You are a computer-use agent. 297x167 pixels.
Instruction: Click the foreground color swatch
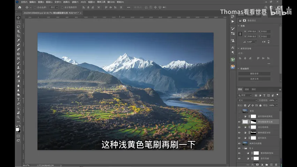(x=17, y=129)
